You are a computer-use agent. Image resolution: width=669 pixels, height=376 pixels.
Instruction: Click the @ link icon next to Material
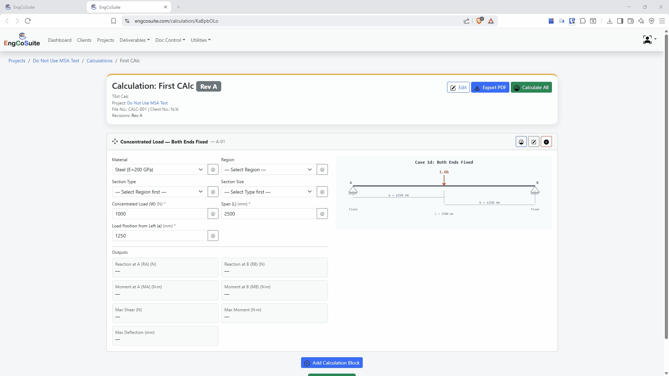pyautogui.click(x=213, y=170)
